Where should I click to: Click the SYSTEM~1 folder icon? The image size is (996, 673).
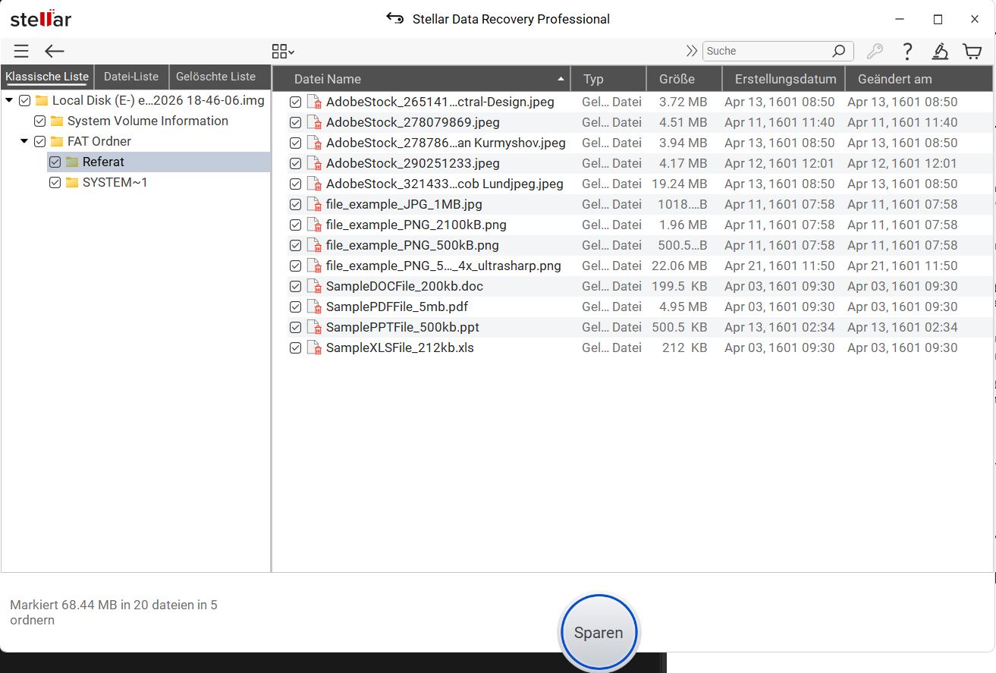(x=72, y=182)
